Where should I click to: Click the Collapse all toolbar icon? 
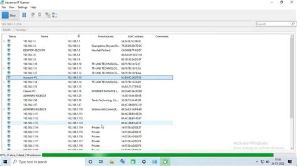[54, 15]
